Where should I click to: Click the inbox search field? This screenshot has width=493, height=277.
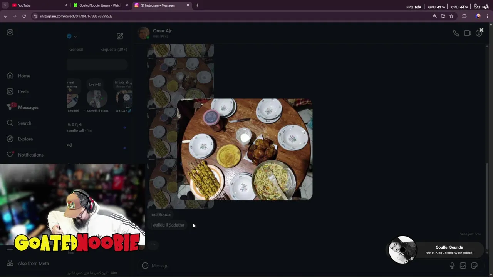click(x=97, y=65)
